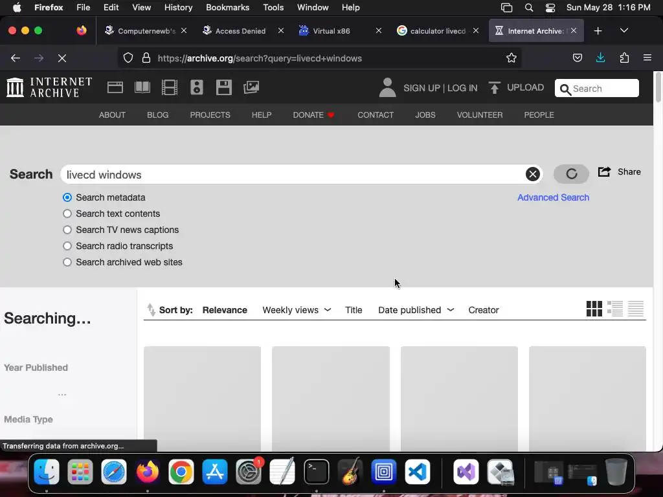663x497 pixels.
Task: Click the Internet Archive logo
Action: pos(49,87)
